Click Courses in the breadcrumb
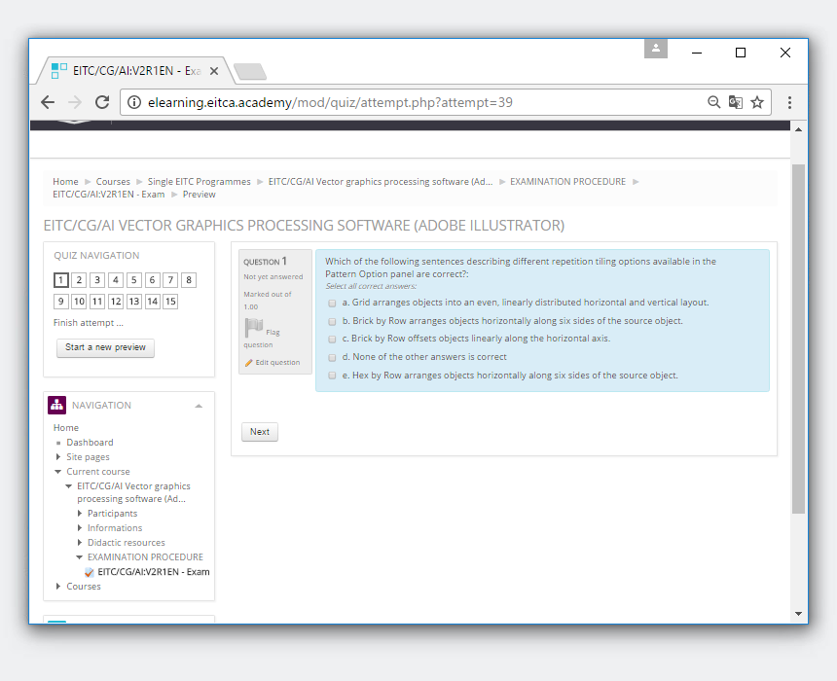The height and width of the screenshot is (681, 837). [113, 182]
